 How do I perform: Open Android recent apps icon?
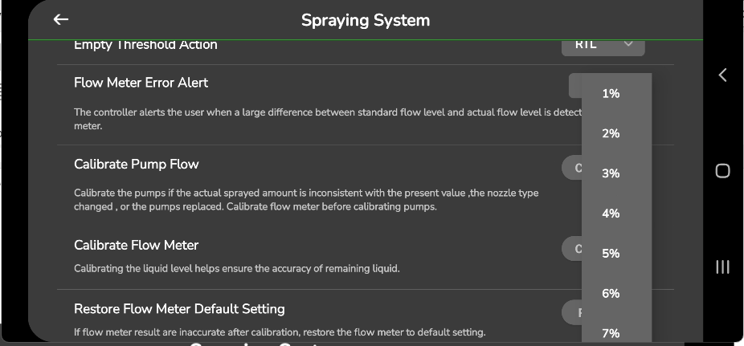click(x=722, y=267)
